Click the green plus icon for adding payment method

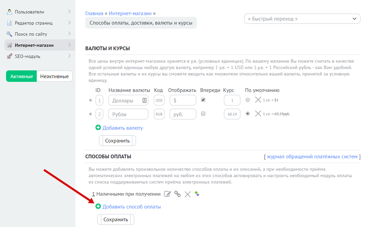[98, 206]
